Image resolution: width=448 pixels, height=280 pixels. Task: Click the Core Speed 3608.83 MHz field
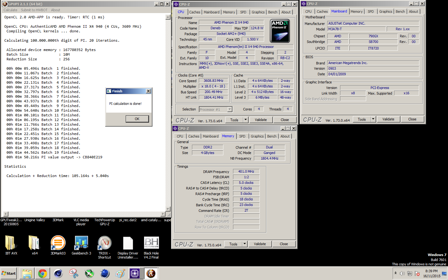(213, 81)
